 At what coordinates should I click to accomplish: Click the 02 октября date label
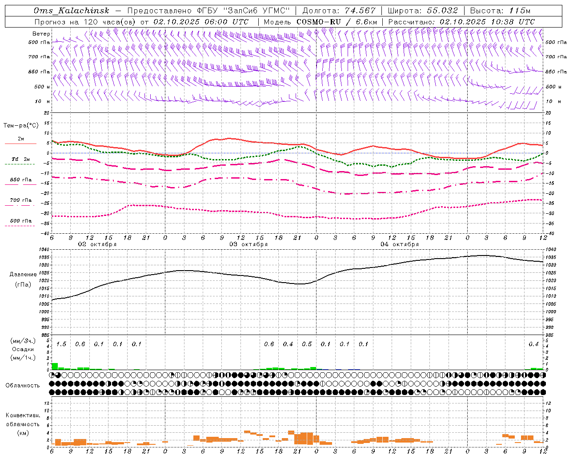97,244
